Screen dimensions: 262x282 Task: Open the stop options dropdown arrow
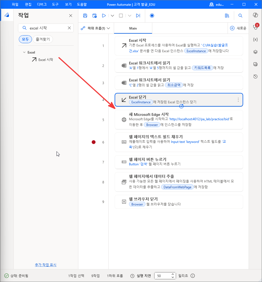(x=129, y=16)
